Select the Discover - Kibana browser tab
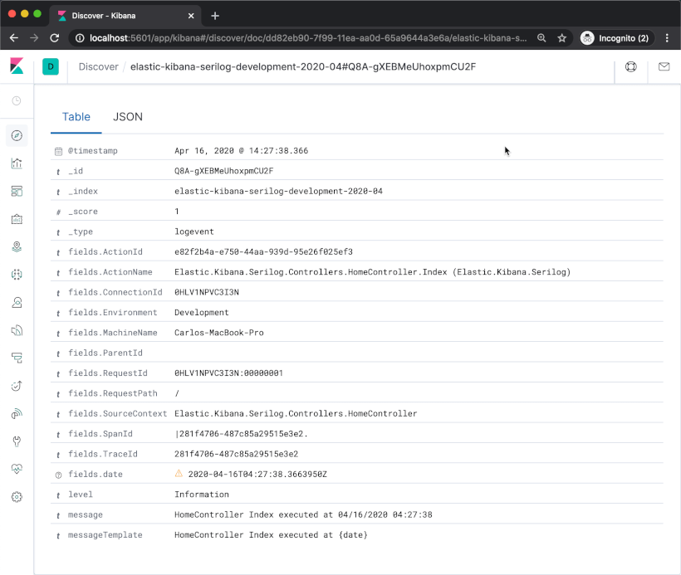 [x=125, y=16]
